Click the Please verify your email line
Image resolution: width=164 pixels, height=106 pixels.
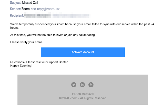27,42
